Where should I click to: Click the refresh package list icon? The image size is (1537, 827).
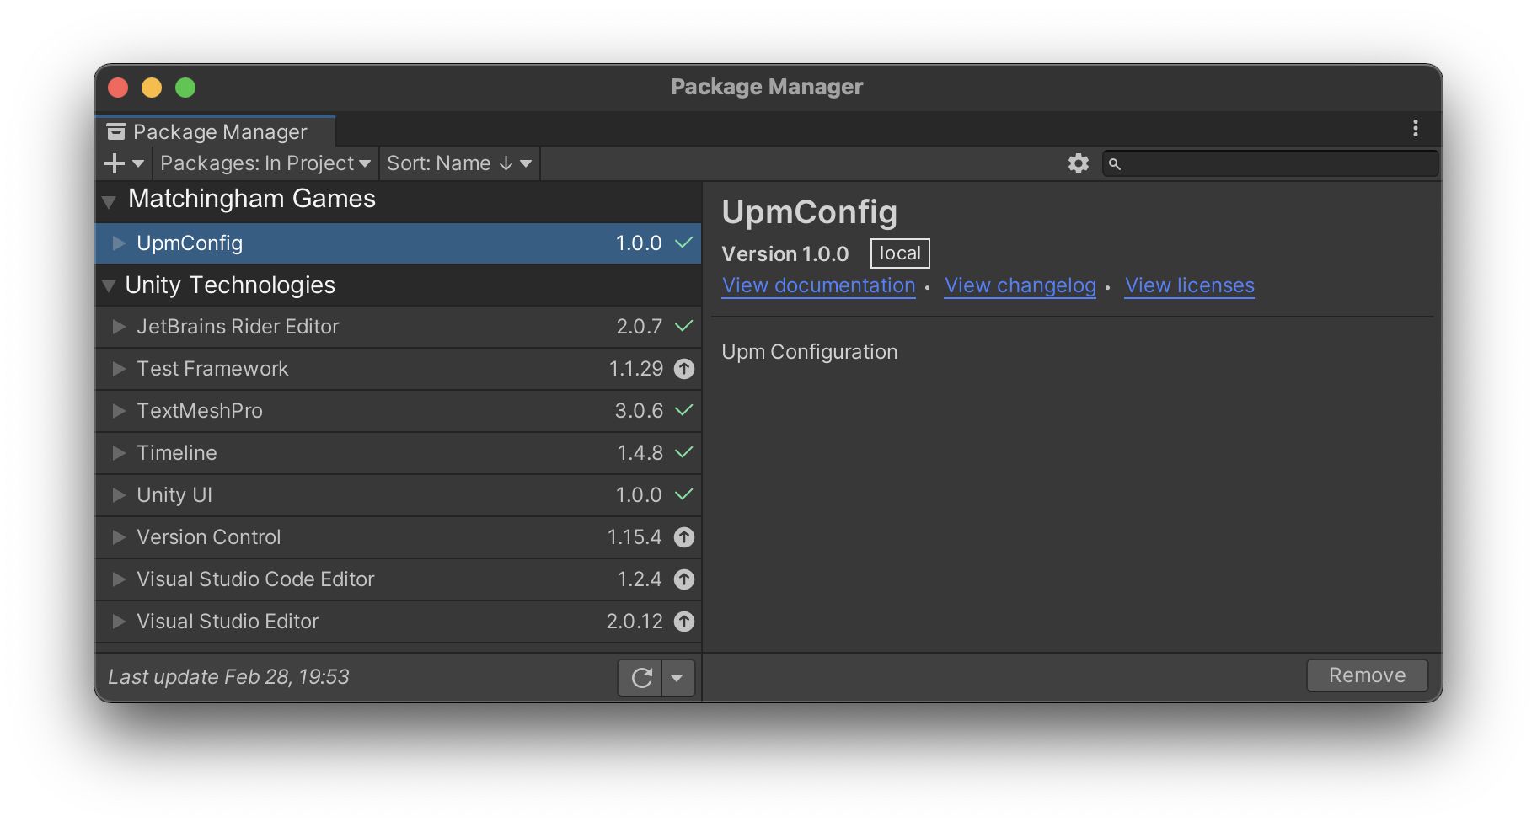[642, 678]
